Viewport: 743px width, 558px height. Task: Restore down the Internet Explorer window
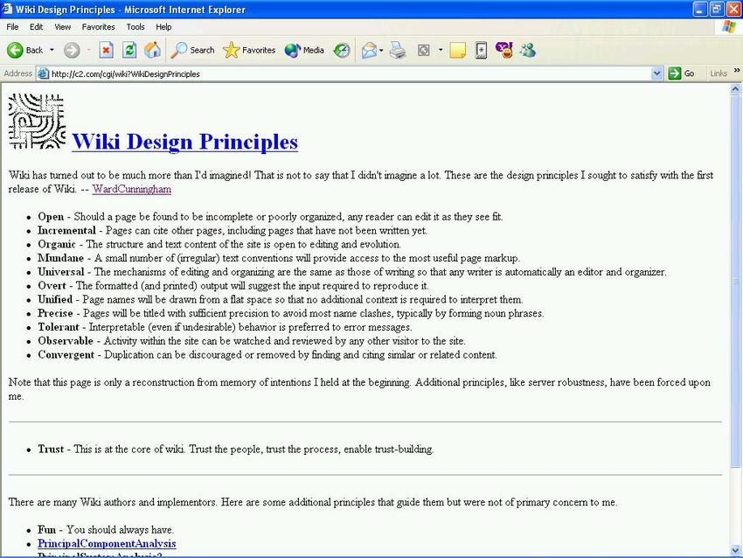point(717,9)
